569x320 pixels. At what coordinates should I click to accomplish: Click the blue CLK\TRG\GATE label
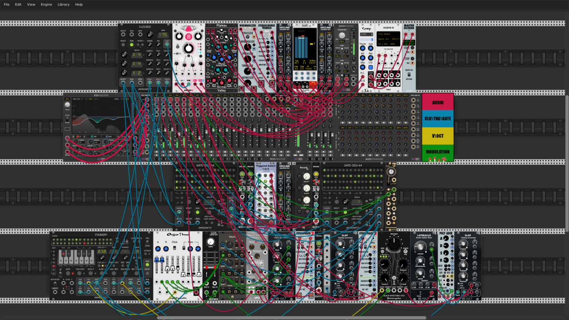(x=438, y=119)
